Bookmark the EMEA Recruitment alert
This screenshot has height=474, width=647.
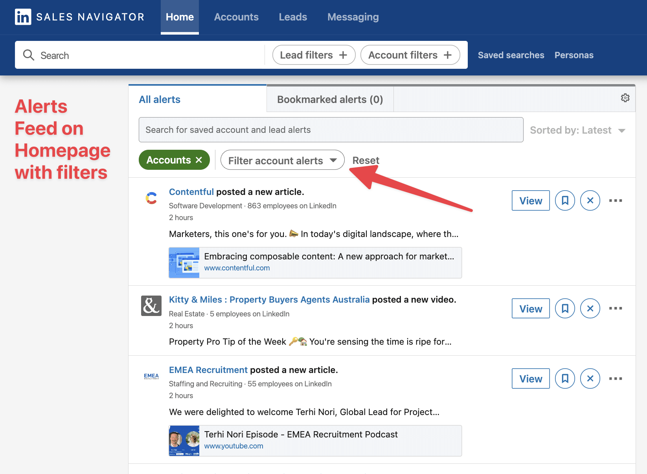coord(565,378)
